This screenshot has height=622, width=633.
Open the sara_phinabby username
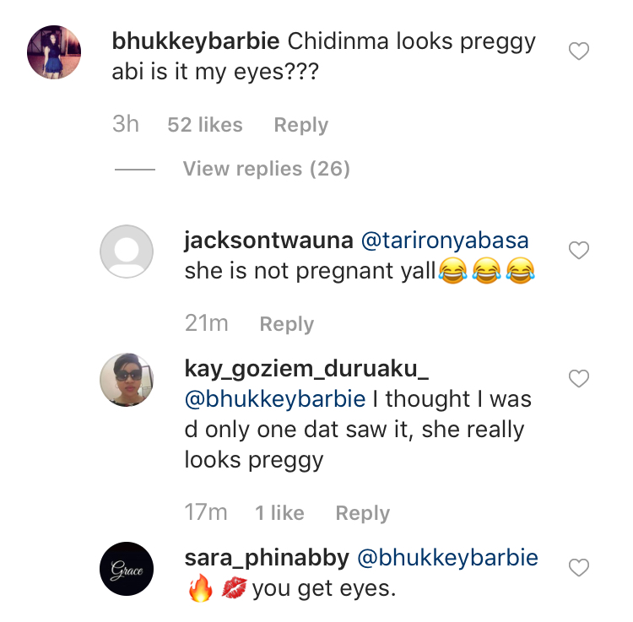click(267, 559)
